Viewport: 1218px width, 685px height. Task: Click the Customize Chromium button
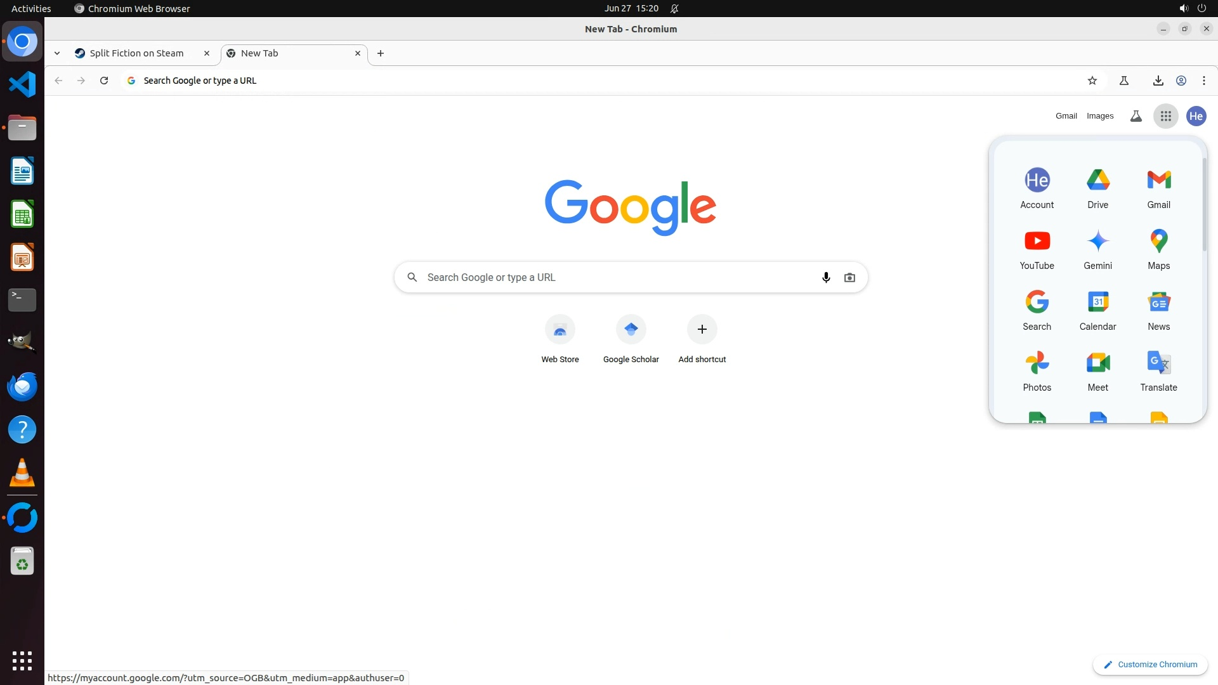(x=1150, y=664)
